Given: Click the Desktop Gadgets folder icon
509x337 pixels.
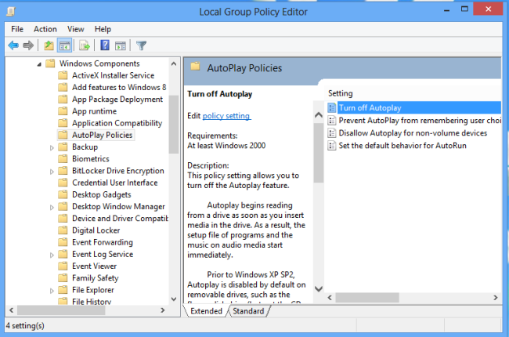Looking at the screenshot, I should [63, 194].
